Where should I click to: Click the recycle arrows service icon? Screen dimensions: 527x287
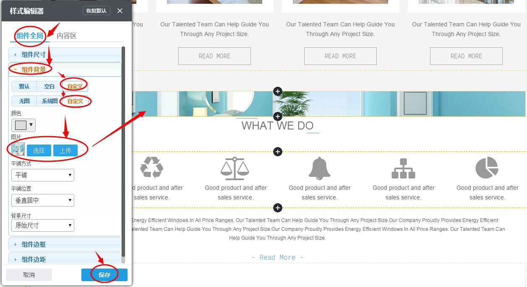tap(151, 168)
